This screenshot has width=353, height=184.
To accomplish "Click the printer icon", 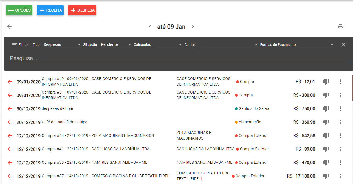I will (x=340, y=27).
